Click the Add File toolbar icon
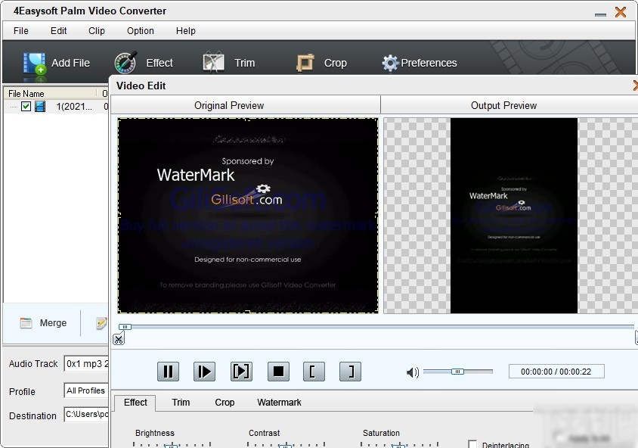The width and height of the screenshot is (638, 448). [34, 64]
